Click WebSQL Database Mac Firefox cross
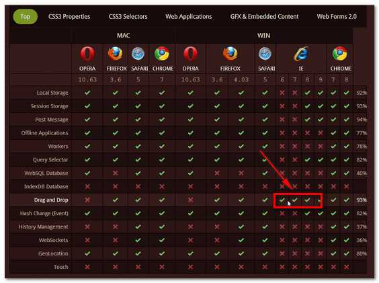Image resolution: width=379 pixels, height=283 pixels. coord(116,173)
